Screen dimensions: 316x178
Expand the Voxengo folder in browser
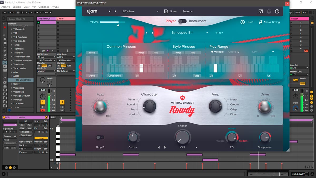click(12, 100)
